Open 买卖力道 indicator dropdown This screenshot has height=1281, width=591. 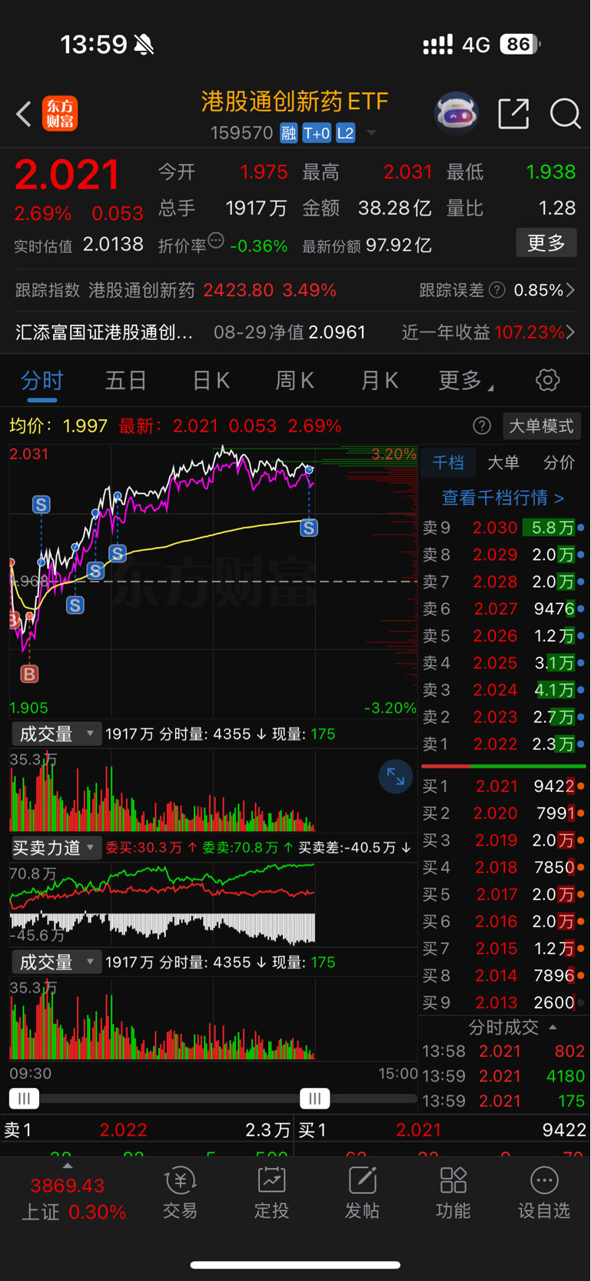point(56,848)
